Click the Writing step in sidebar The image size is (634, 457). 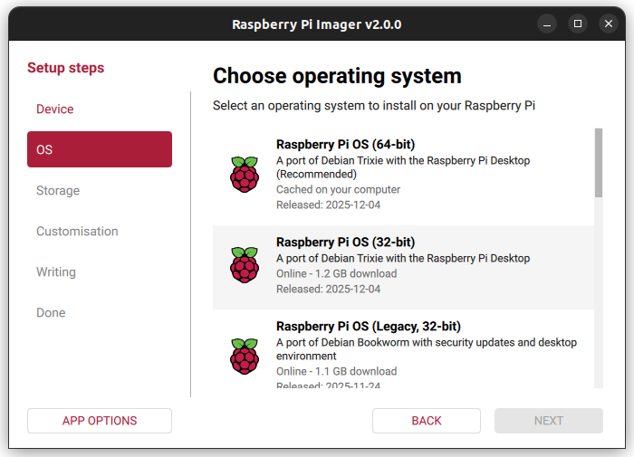click(x=56, y=272)
